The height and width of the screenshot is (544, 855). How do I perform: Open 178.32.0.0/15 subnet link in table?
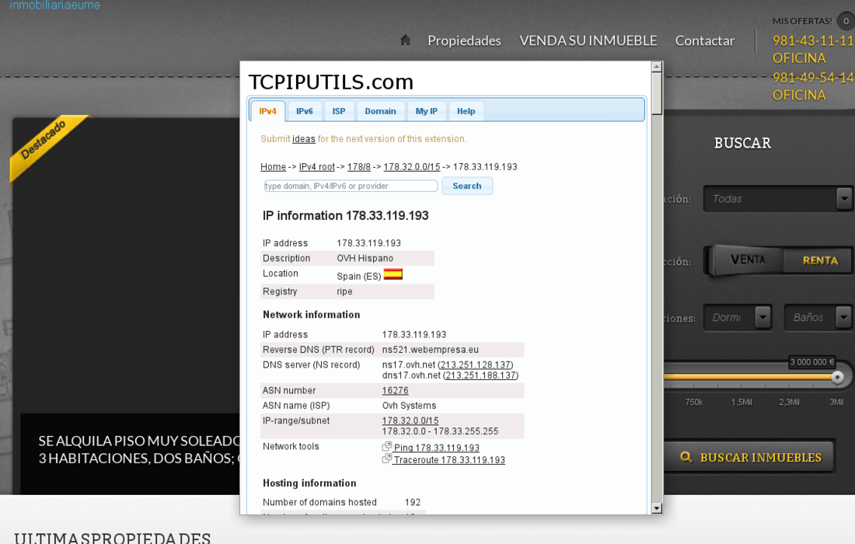pos(410,420)
